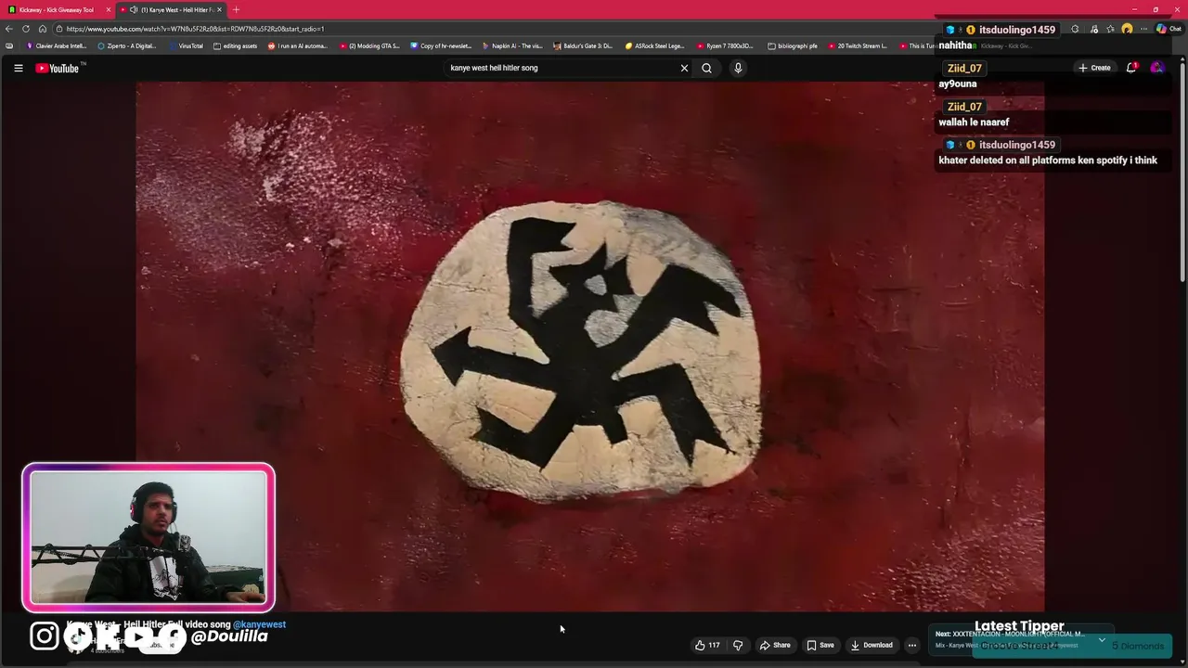Open VirusTotal bookmark
This screenshot has height=668, width=1188.
[186, 45]
